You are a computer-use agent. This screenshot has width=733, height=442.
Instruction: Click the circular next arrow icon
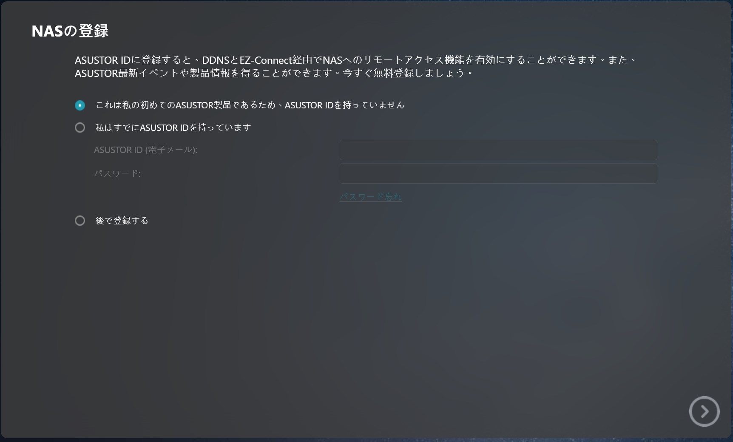point(704,411)
